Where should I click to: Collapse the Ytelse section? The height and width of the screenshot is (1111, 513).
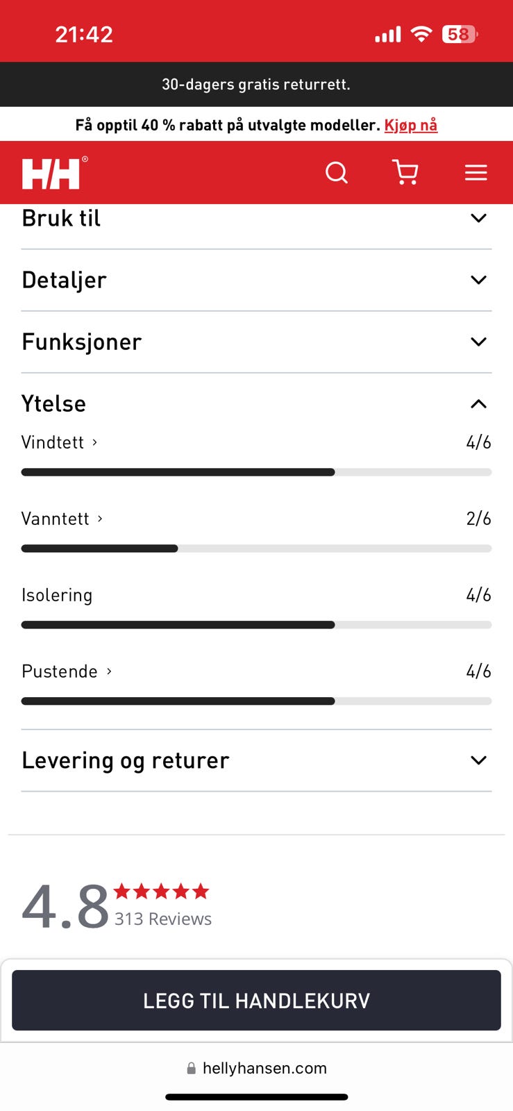tap(478, 403)
